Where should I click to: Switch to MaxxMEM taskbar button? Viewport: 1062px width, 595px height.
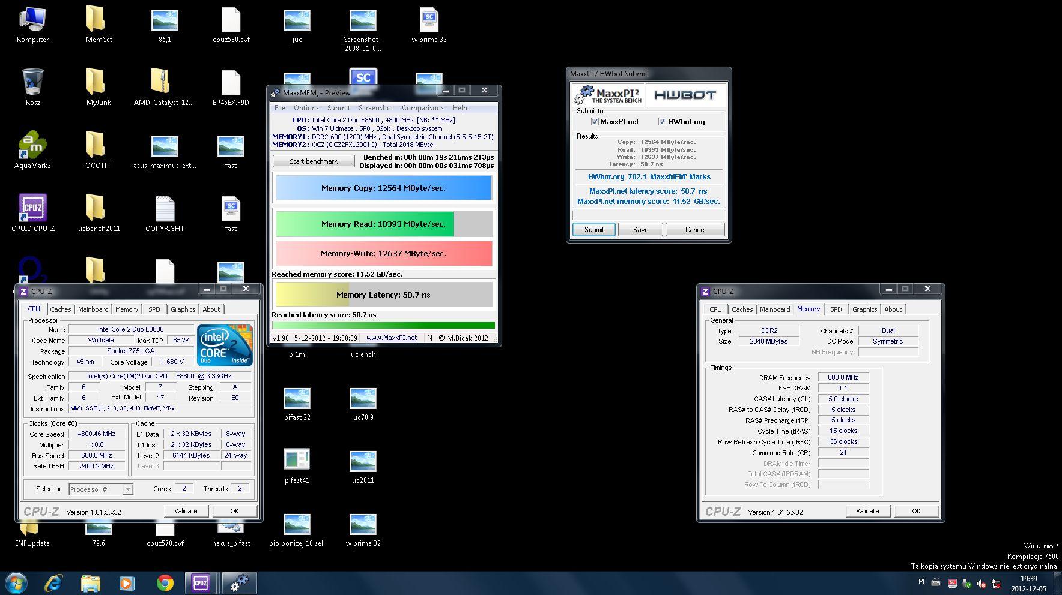(x=239, y=582)
